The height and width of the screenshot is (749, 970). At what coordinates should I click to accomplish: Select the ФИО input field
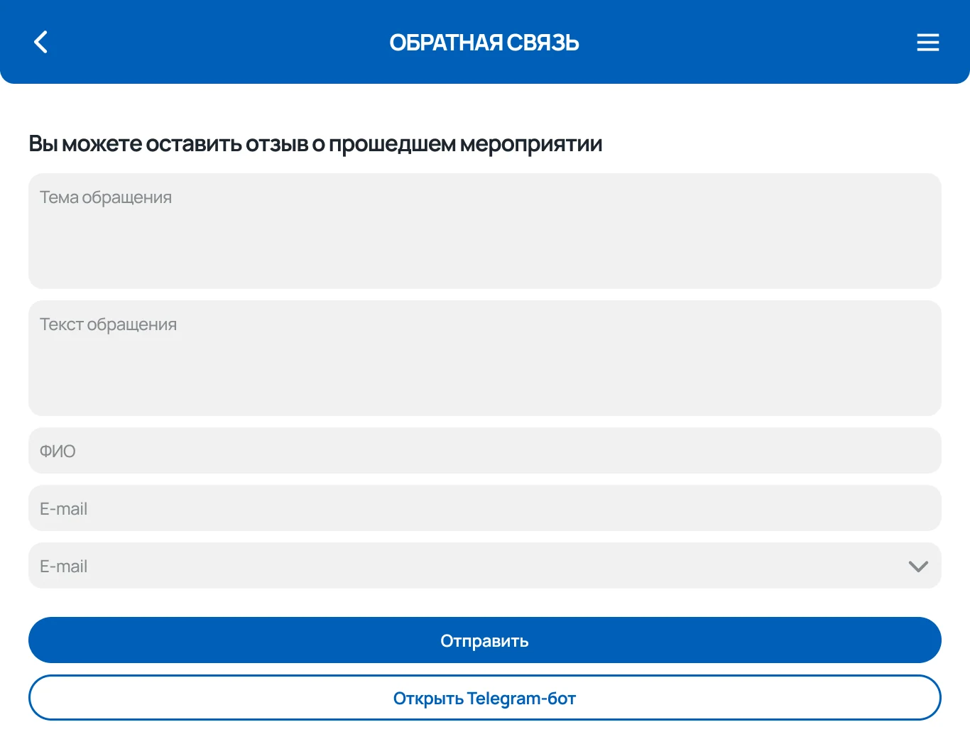[485, 450]
